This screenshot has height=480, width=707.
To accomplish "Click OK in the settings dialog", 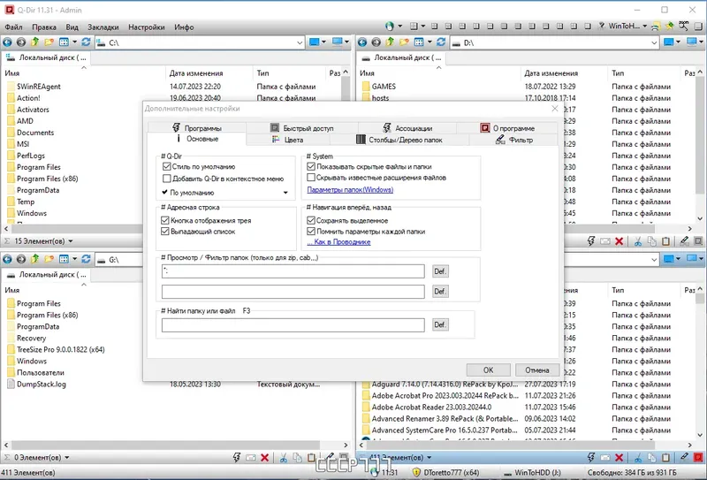I will click(489, 370).
